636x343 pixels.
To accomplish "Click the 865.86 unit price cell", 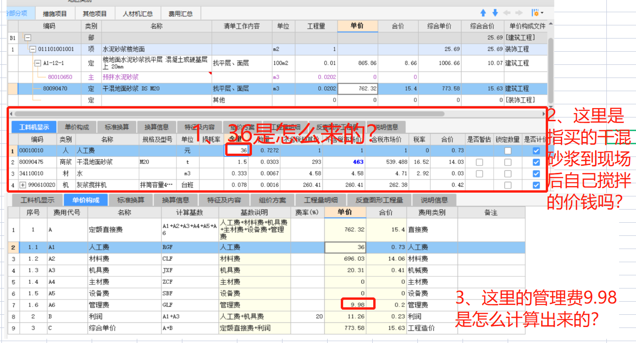I will 358,63.
